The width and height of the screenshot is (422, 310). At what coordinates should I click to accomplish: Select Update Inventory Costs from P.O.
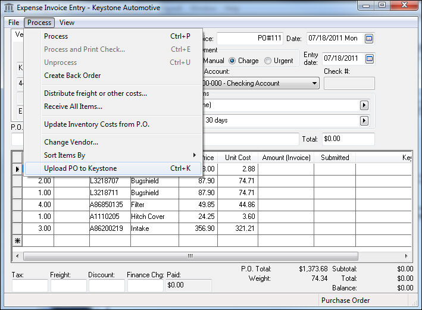pos(96,124)
